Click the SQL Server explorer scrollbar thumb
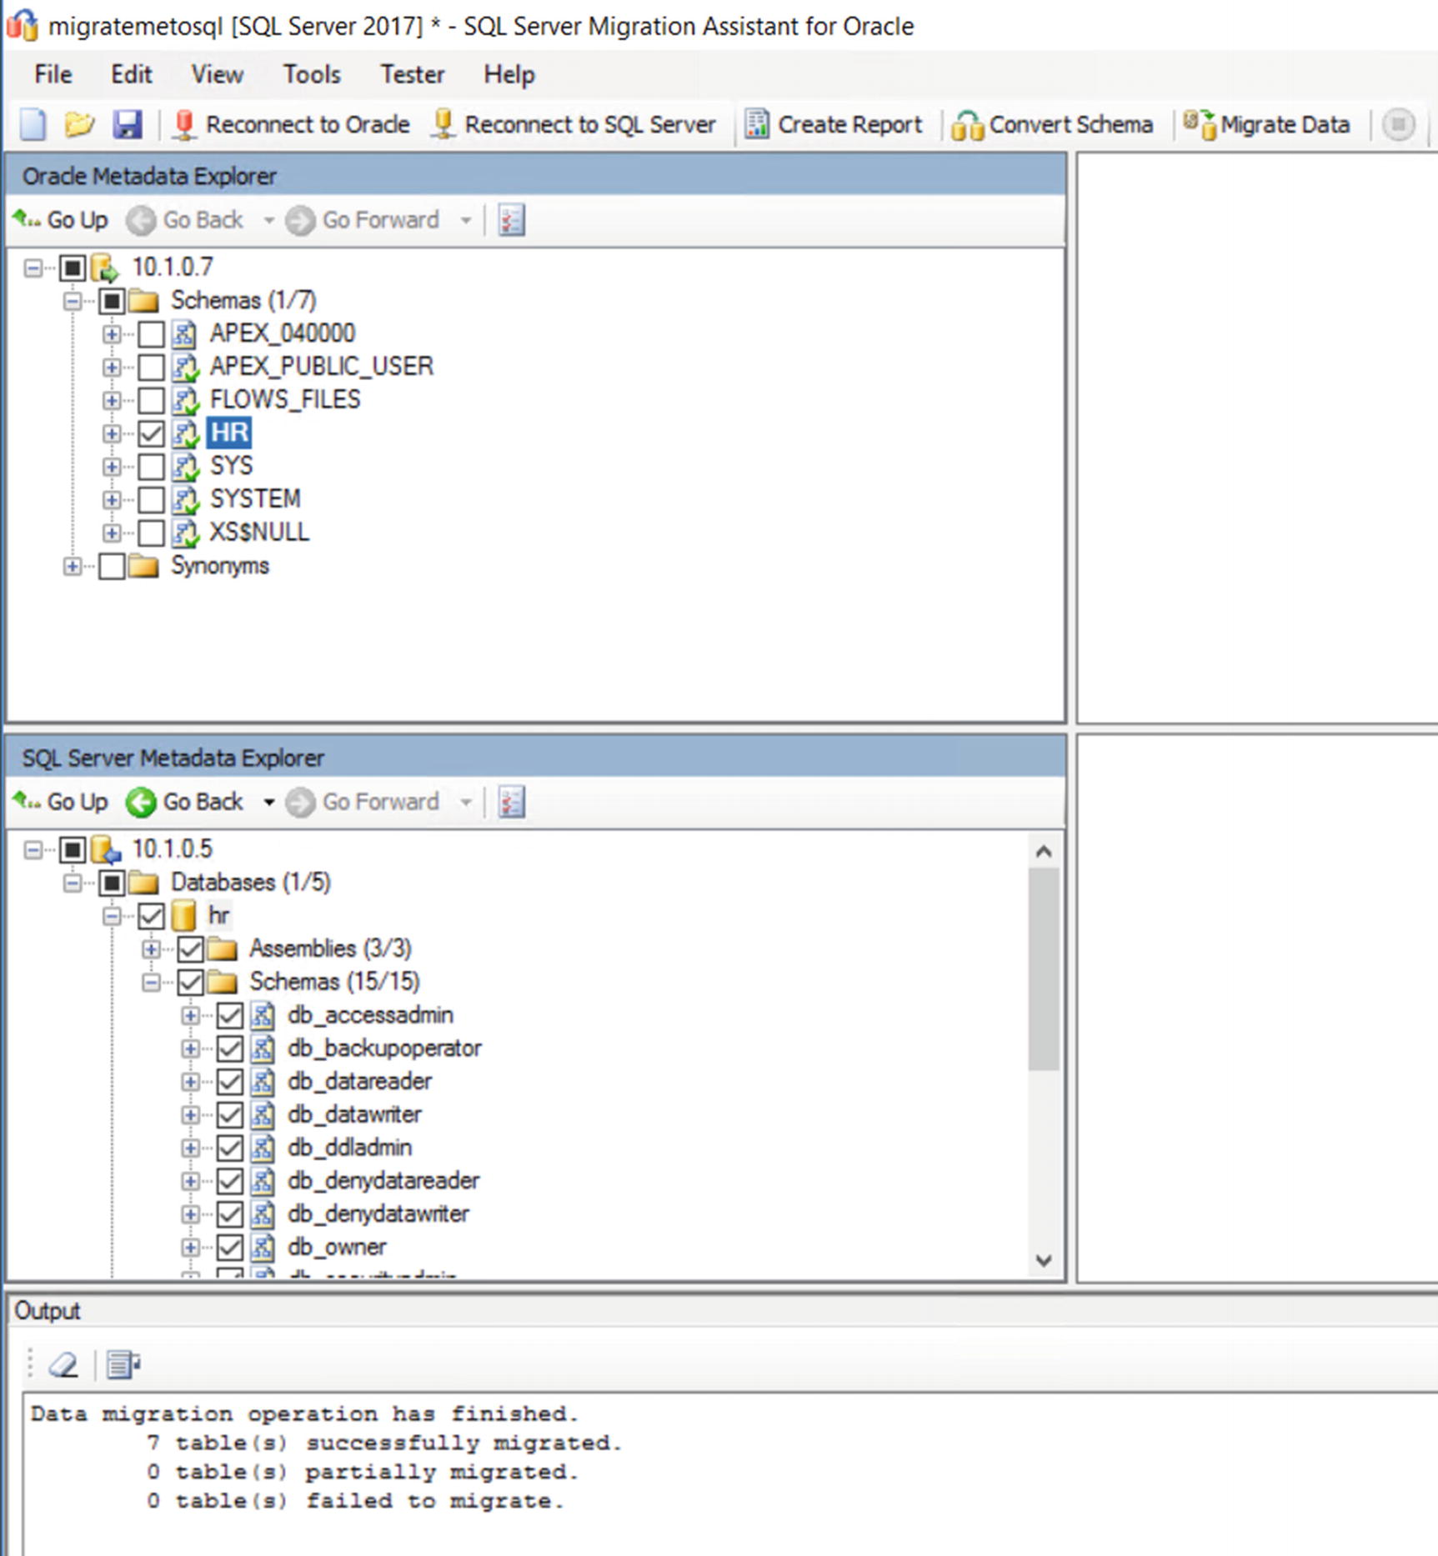Viewport: 1438px width, 1556px height. click(1044, 969)
